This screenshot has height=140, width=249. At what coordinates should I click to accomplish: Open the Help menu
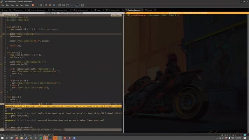pyautogui.click(x=27, y=5)
